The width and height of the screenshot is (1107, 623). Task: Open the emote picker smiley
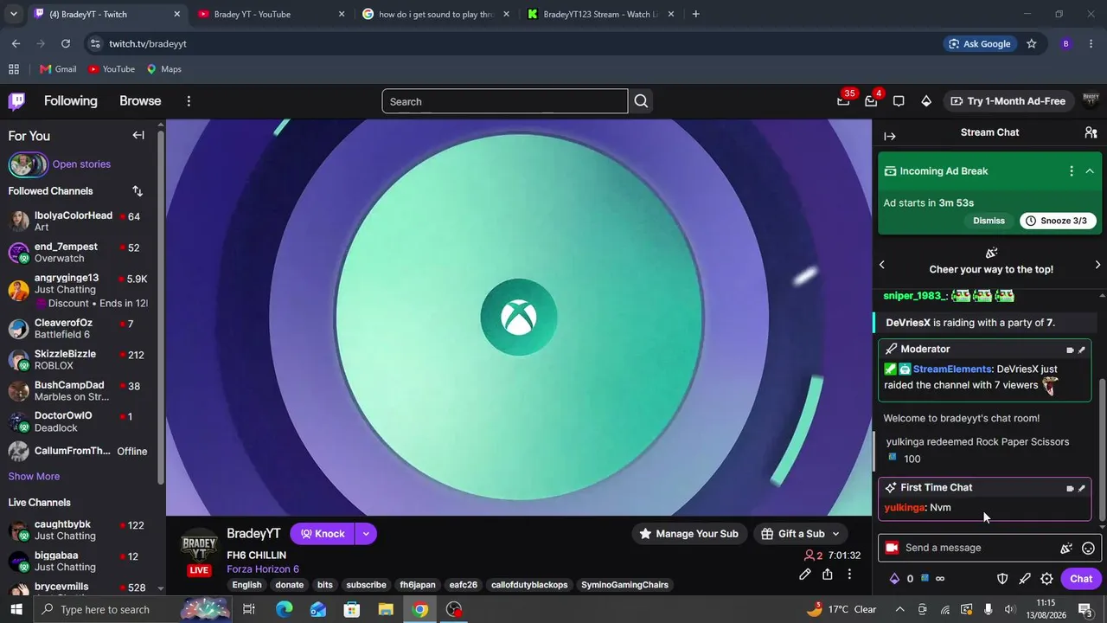click(1089, 548)
